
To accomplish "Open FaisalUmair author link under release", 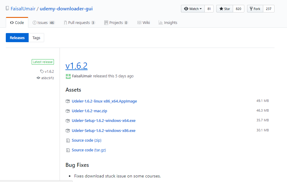I will (82, 76).
